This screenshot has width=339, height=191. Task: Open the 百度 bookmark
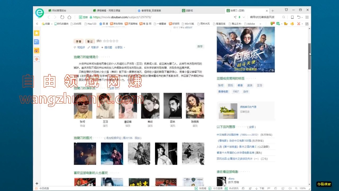pos(104,24)
